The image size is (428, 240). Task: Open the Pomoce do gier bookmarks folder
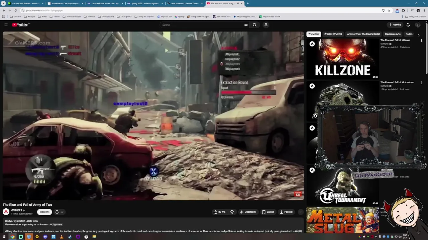point(72,16)
